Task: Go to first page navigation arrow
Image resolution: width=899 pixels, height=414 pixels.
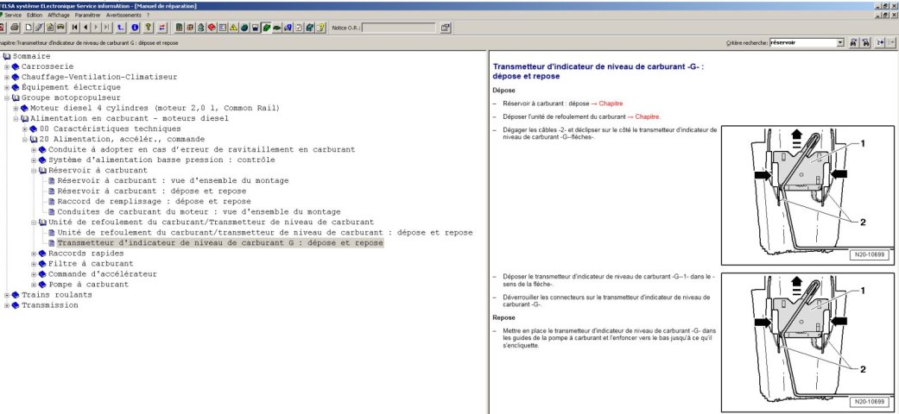Action: click(x=75, y=28)
